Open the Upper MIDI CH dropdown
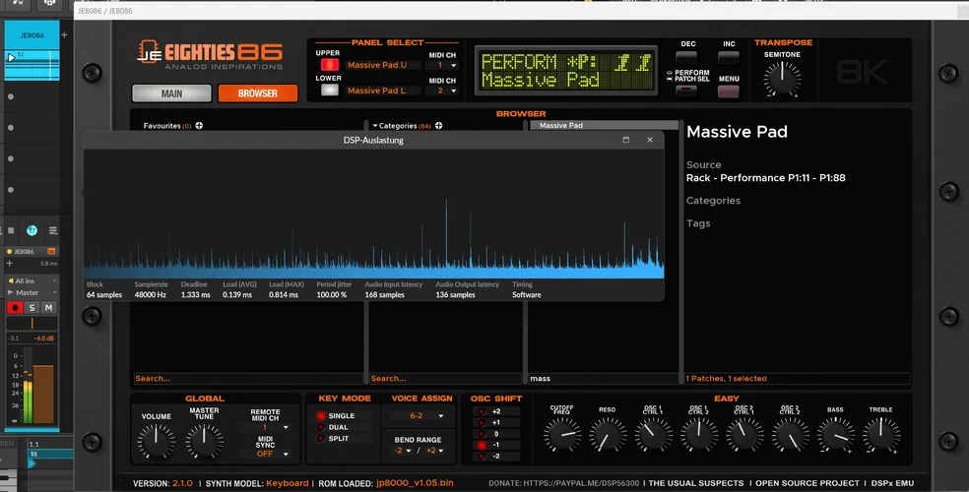This screenshot has height=492, width=969. [443, 65]
